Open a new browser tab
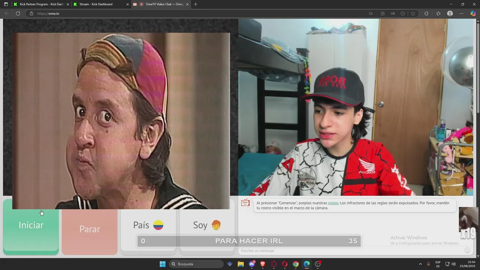Image resolution: width=480 pixels, height=270 pixels. 195,4
